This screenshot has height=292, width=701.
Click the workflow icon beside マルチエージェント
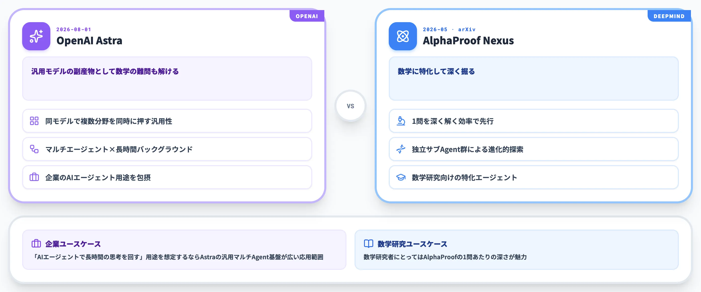[x=34, y=149]
